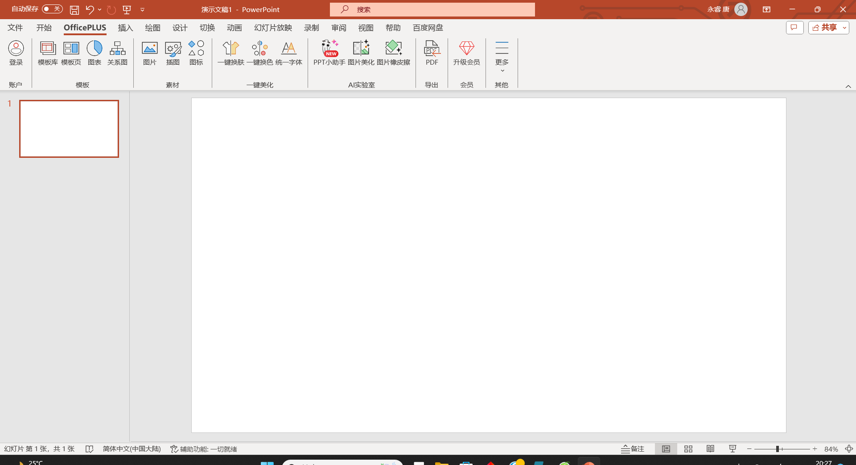This screenshot has width=856, height=465.
Task: Switch to the 幻灯片放映 tab
Action: click(273, 28)
